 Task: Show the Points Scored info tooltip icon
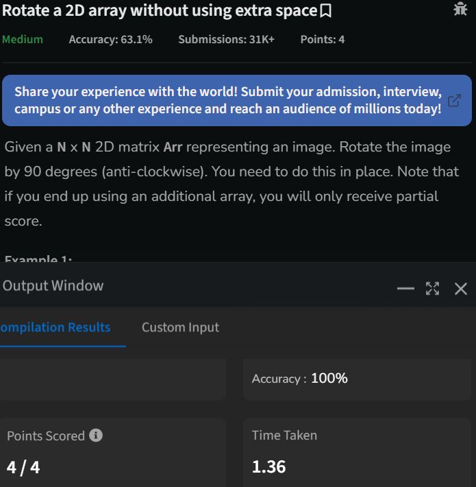97,436
